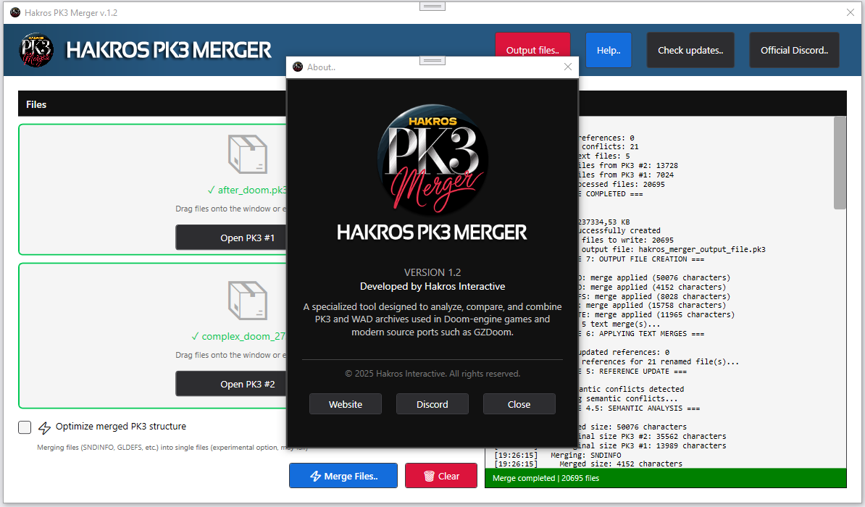Viewport: 865px width, 507px height.
Task: Click the package icon for PK3 #2
Action: [248, 301]
